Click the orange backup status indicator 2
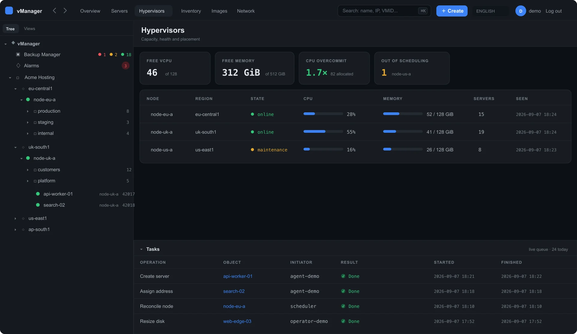The image size is (577, 334). pyautogui.click(x=113, y=54)
